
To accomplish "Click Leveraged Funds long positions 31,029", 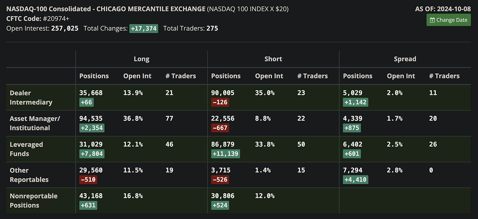I will tap(91, 144).
